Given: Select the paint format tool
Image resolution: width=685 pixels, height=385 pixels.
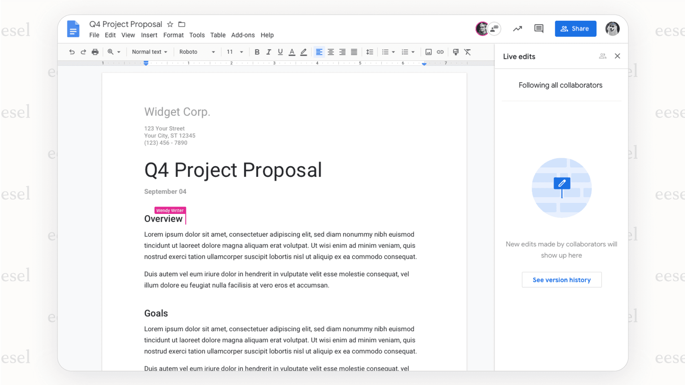Looking at the screenshot, I should point(455,52).
